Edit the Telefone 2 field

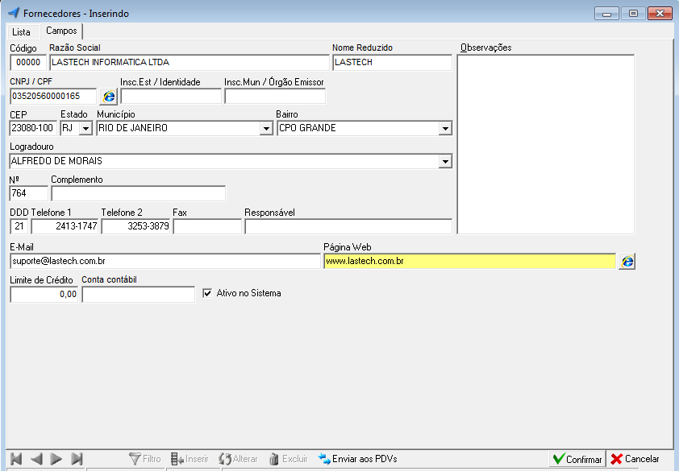(135, 226)
